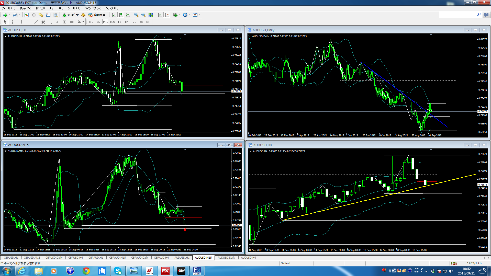
Task: Open Skype from the taskbar
Action: coord(118,271)
